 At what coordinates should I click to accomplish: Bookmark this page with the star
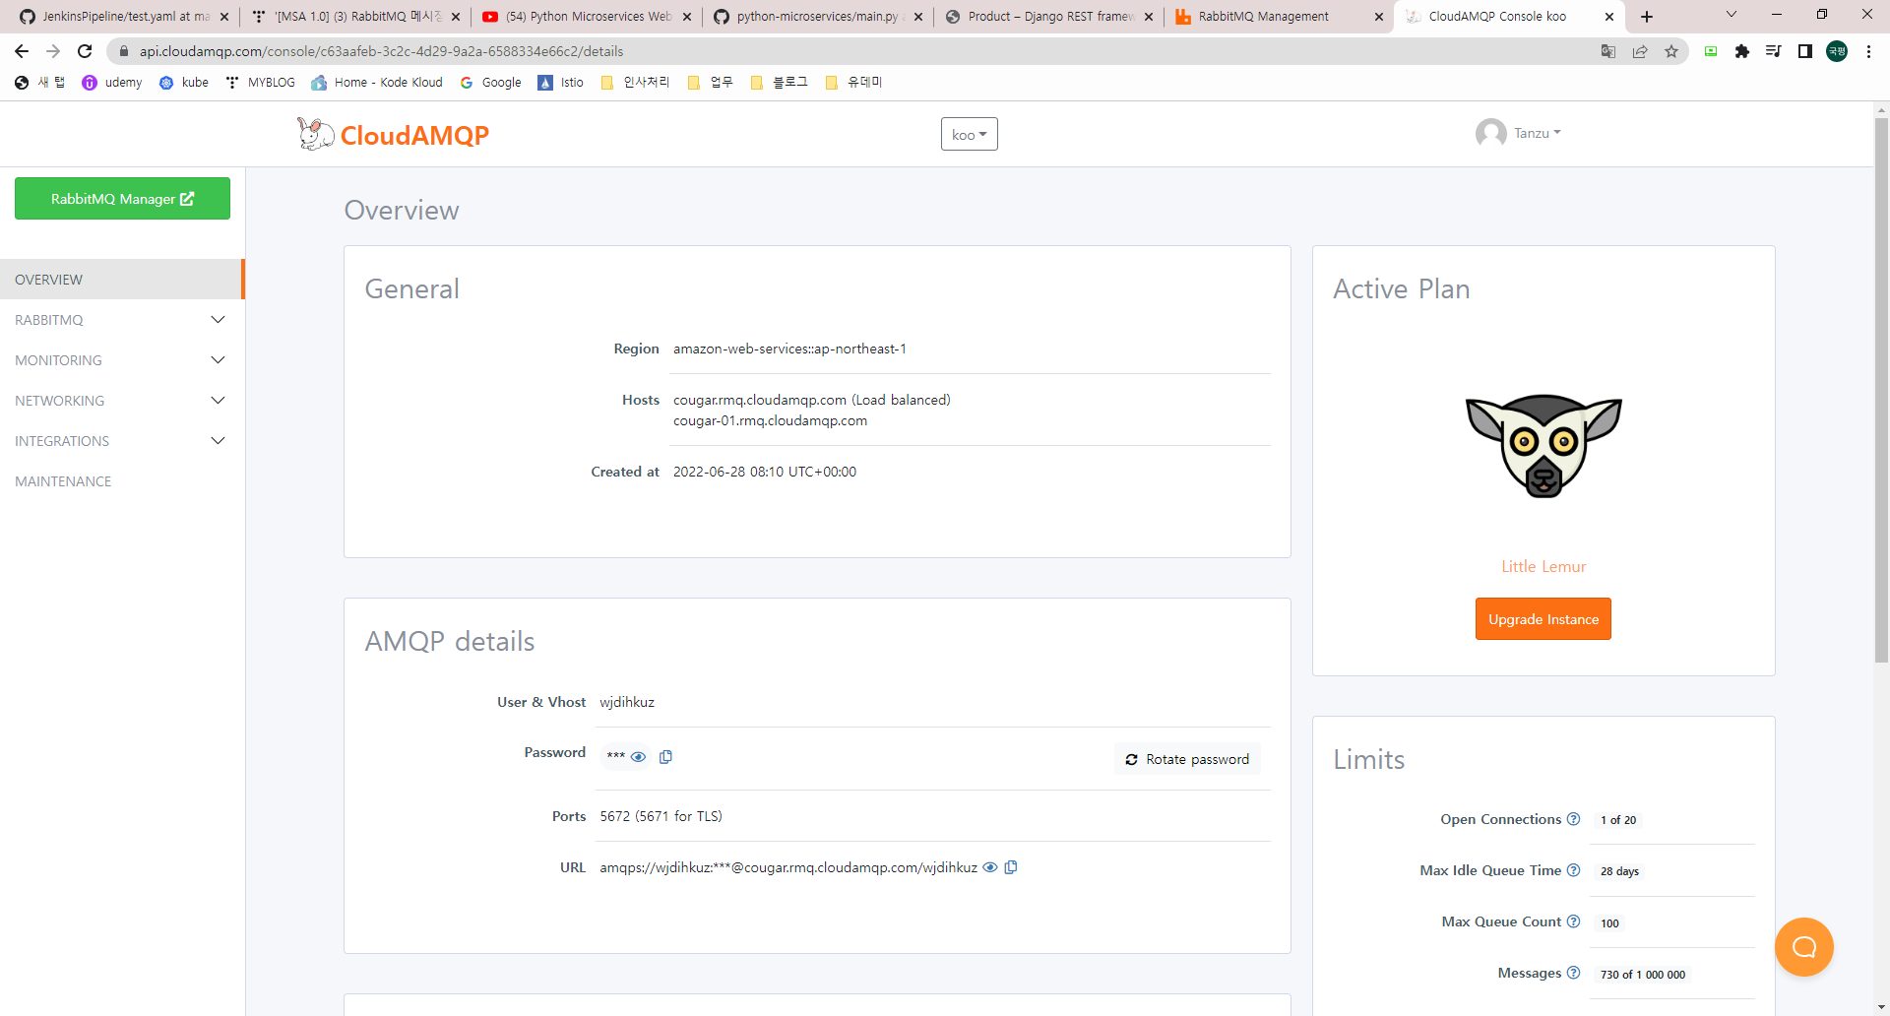tap(1671, 51)
